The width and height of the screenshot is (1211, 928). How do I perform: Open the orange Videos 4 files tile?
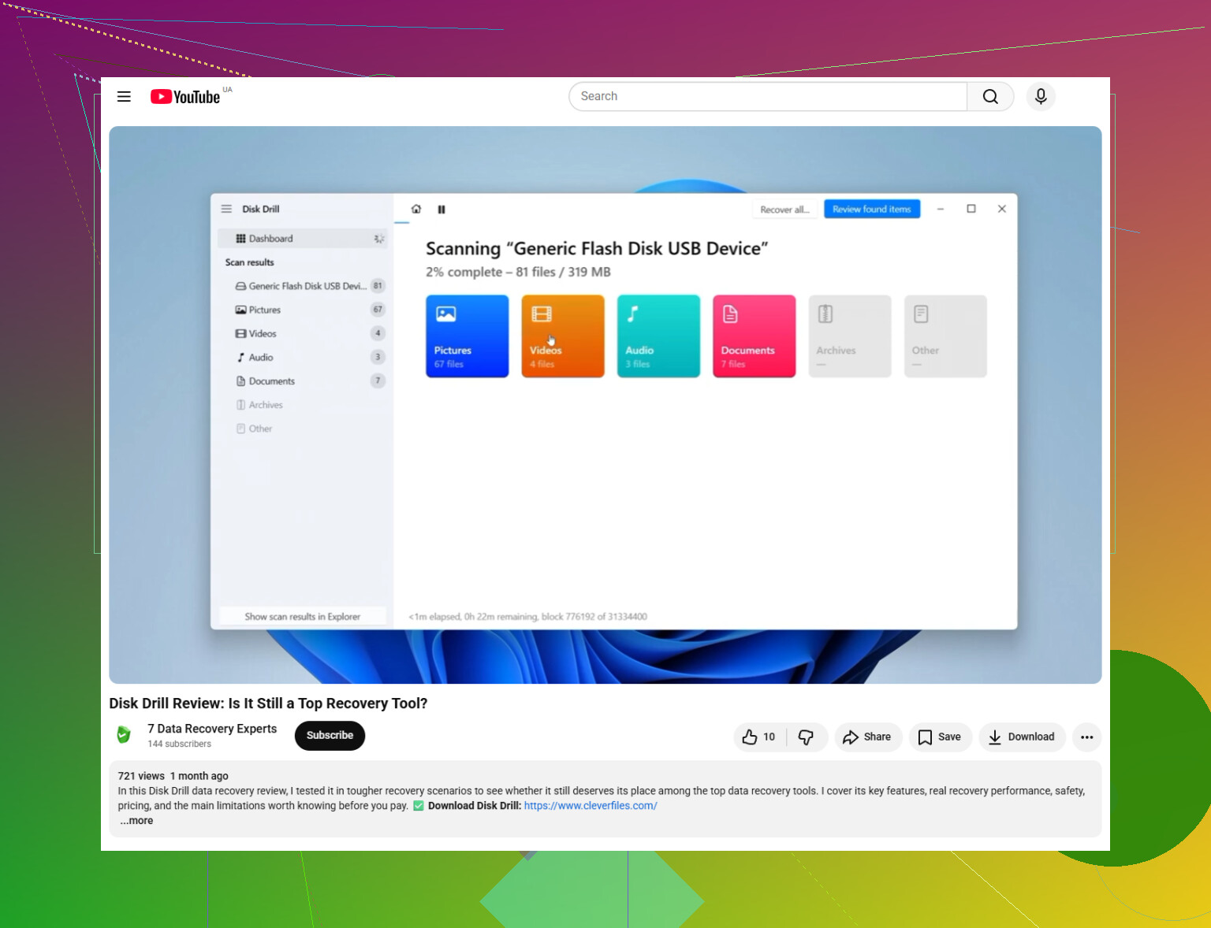(x=563, y=336)
